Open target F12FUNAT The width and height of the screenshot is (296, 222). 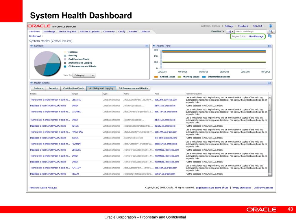coord(76,144)
